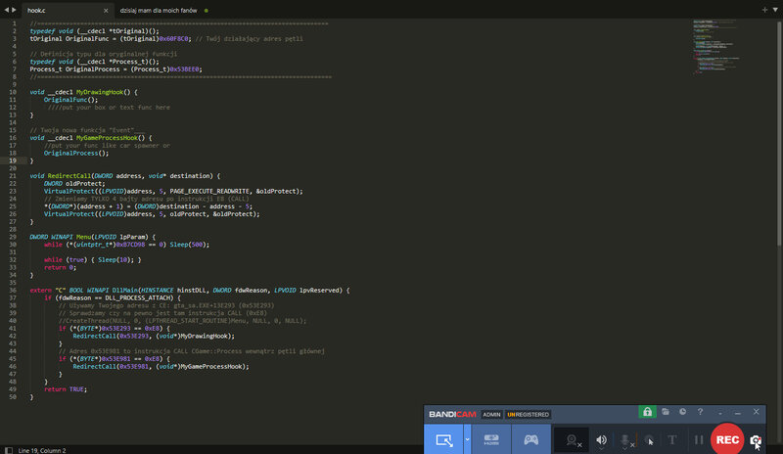The width and height of the screenshot is (783, 454).
Task: Open Bandicam output folder icon
Action: click(665, 413)
